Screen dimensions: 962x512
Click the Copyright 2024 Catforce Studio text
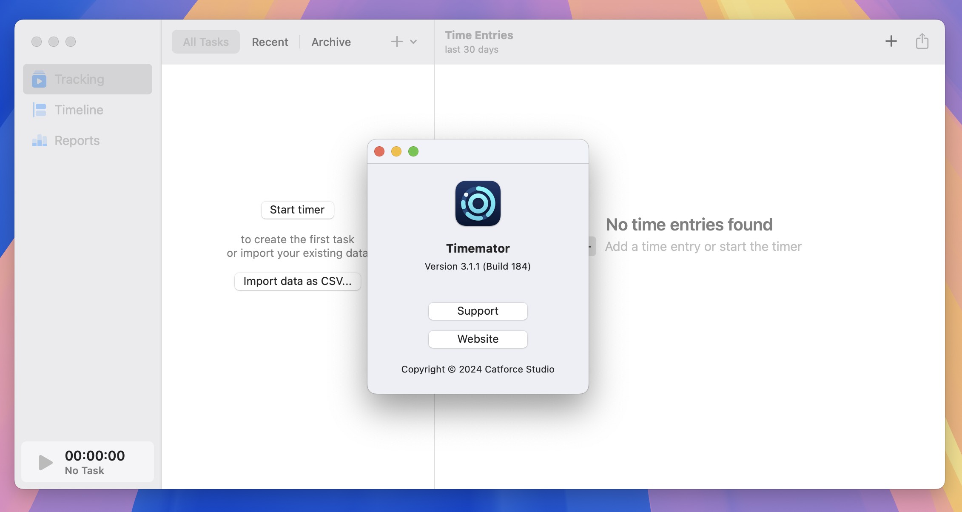click(x=478, y=369)
